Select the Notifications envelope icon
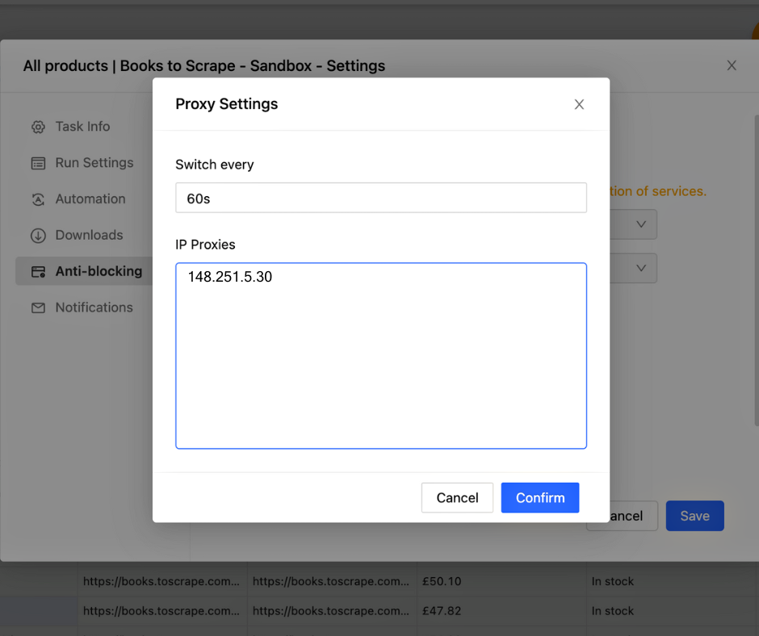Screen dimensions: 759x636 coord(37,308)
